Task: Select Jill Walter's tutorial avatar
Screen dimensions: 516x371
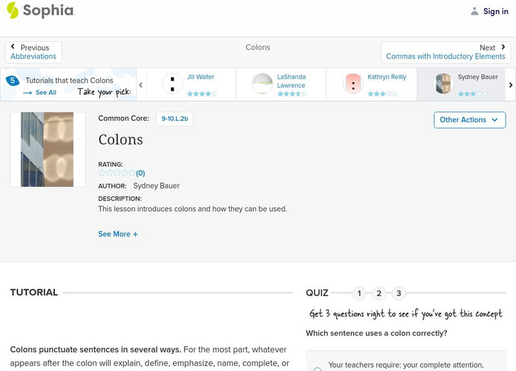Action: point(172,84)
